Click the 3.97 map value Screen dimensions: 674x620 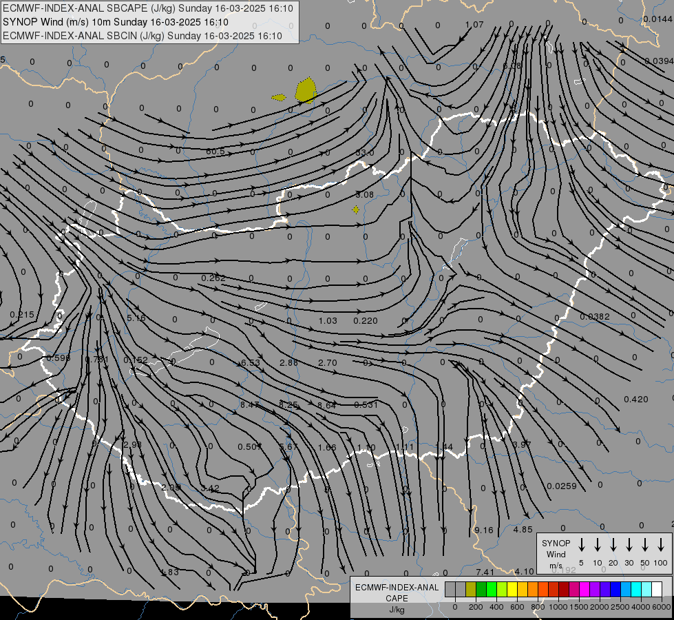click(x=523, y=445)
